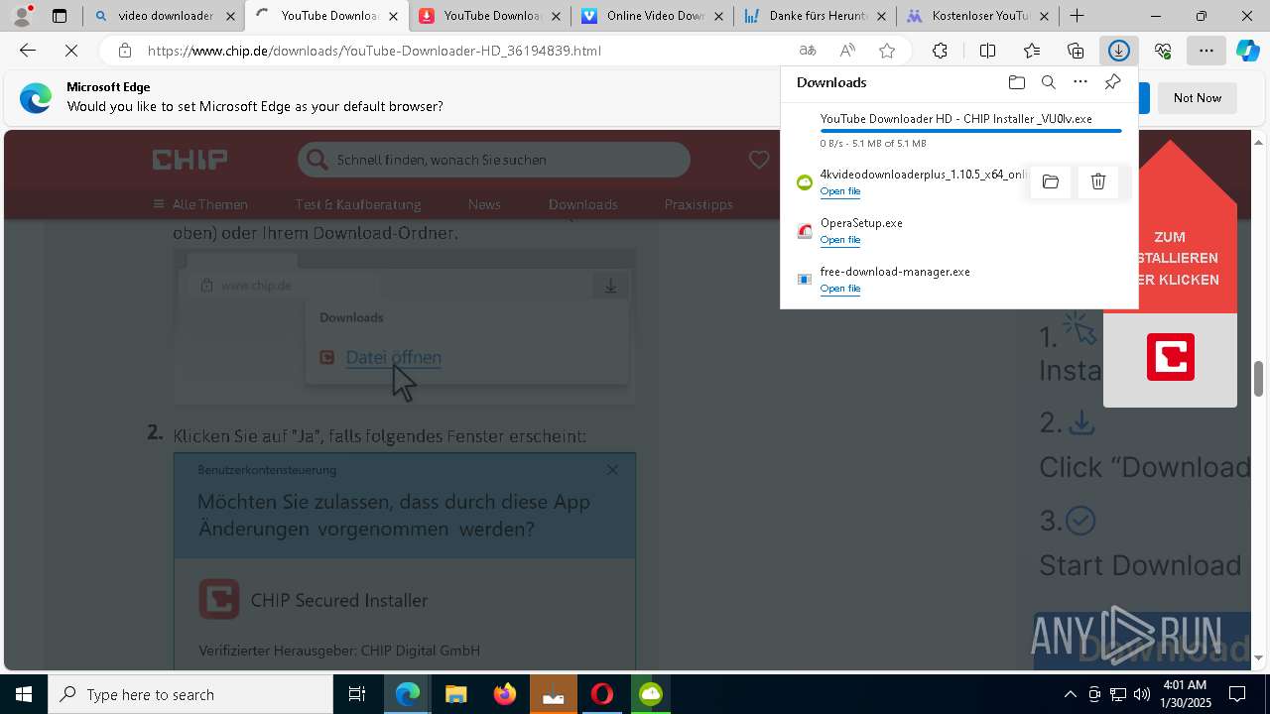Open Opera from the taskbar
This screenshot has height=714, width=1270.
pyautogui.click(x=602, y=694)
